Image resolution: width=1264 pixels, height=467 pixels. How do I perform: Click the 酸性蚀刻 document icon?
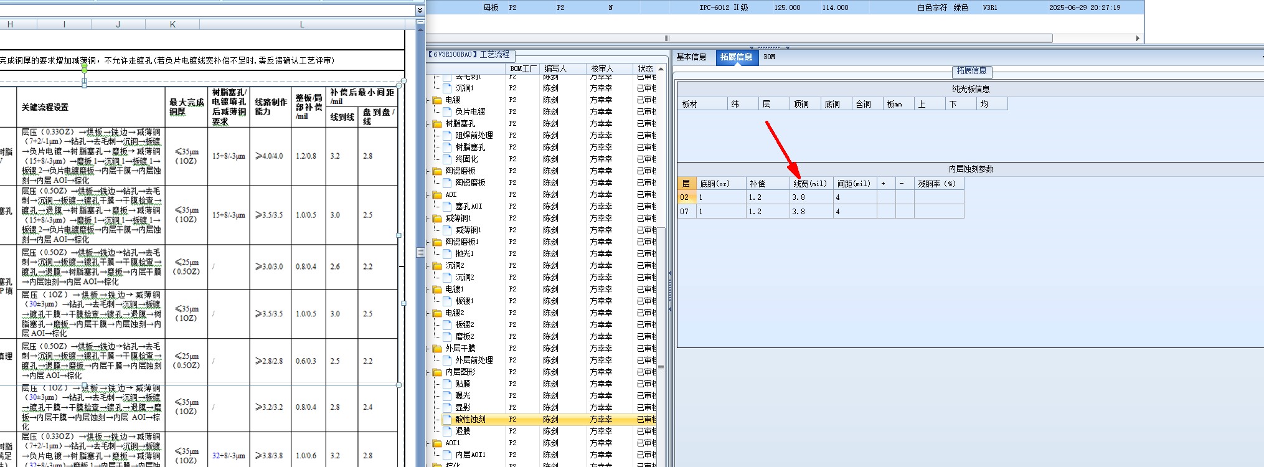[x=447, y=419]
